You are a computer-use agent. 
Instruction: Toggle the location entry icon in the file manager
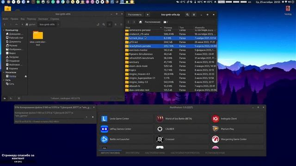(x=98, y=24)
